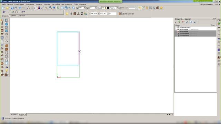This screenshot has width=221, height=124.
Task: Select the Модель2 document tab
Action: [x=14, y=115]
